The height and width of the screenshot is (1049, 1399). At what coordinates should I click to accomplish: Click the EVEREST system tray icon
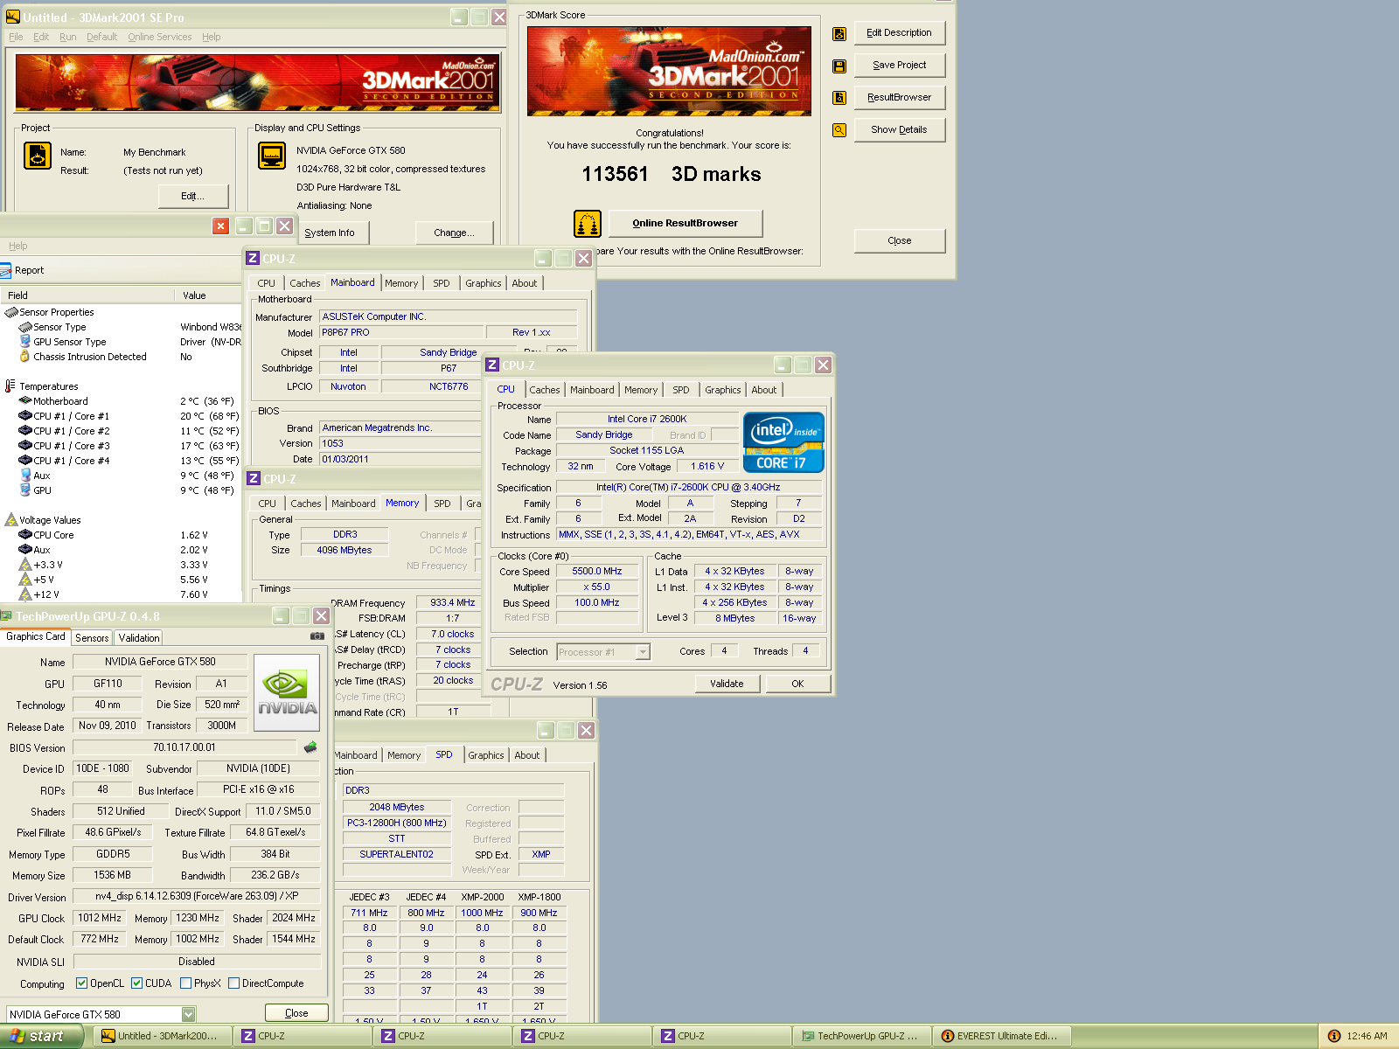tap(1334, 1036)
